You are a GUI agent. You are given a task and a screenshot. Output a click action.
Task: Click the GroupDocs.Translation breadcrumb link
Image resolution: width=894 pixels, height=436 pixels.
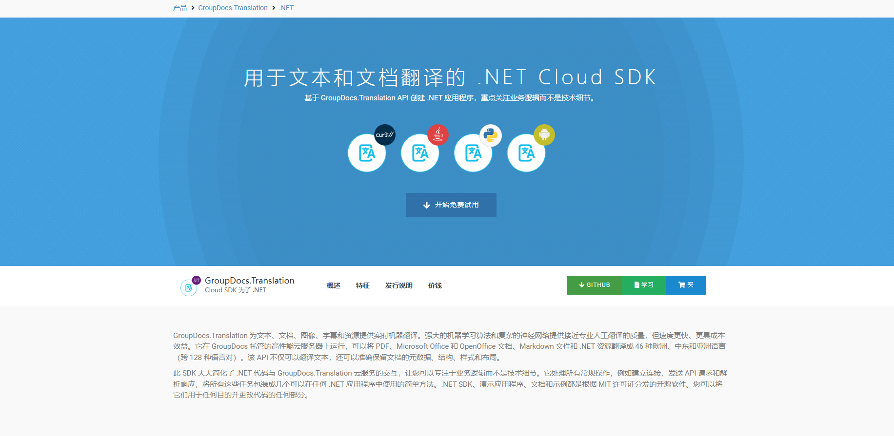tap(233, 8)
